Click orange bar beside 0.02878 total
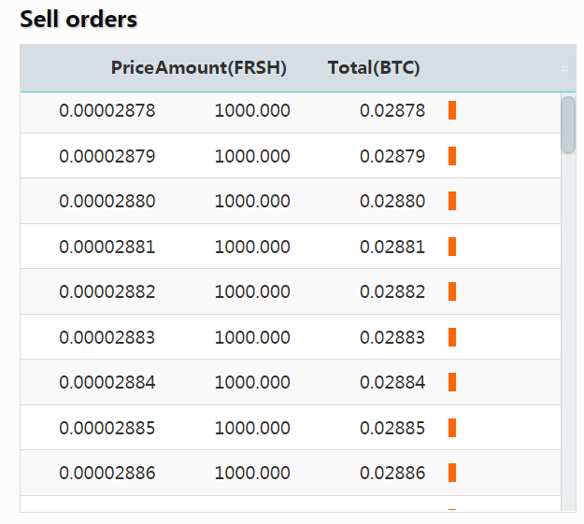This screenshot has width=584, height=524. [452, 110]
